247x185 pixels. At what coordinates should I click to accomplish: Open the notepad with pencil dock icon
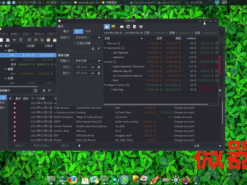pos(84,180)
